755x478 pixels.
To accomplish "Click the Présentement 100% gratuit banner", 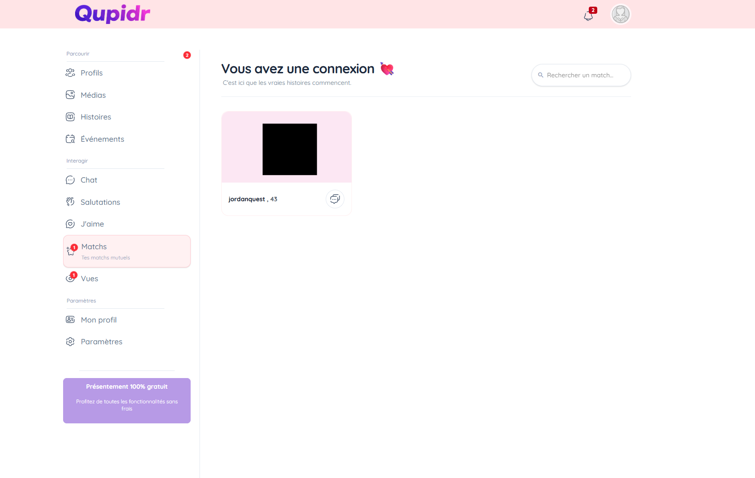I will point(127,400).
